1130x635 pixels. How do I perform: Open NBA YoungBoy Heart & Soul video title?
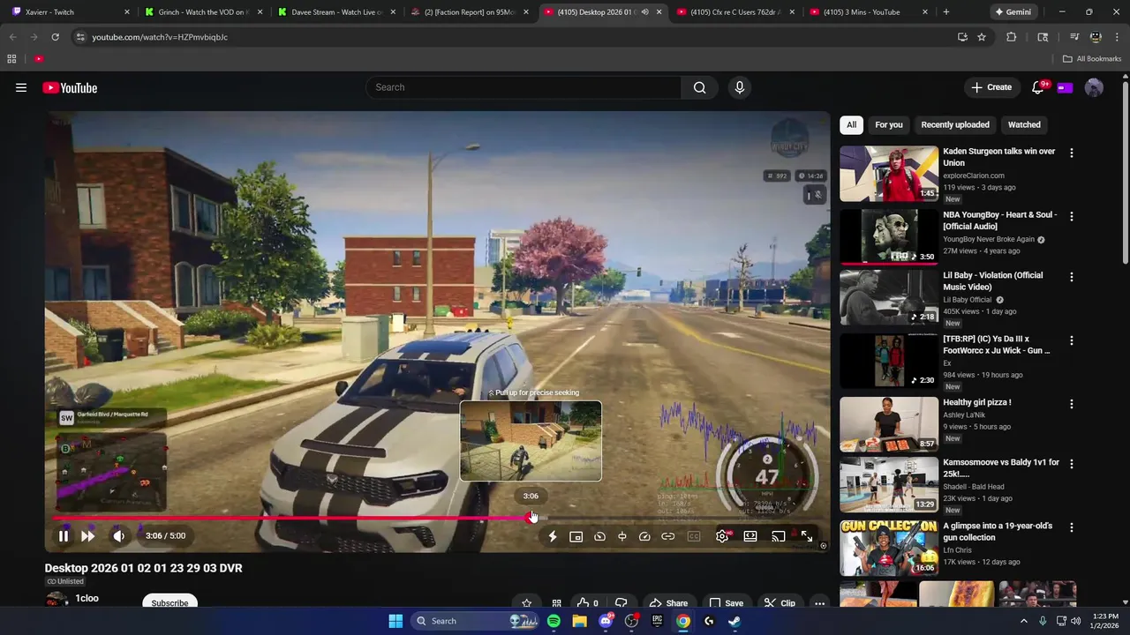[x=999, y=220]
